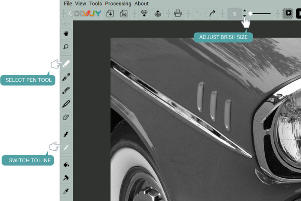Click the Redo arrow
Viewport: 301px width, 201px height.
[212, 14]
